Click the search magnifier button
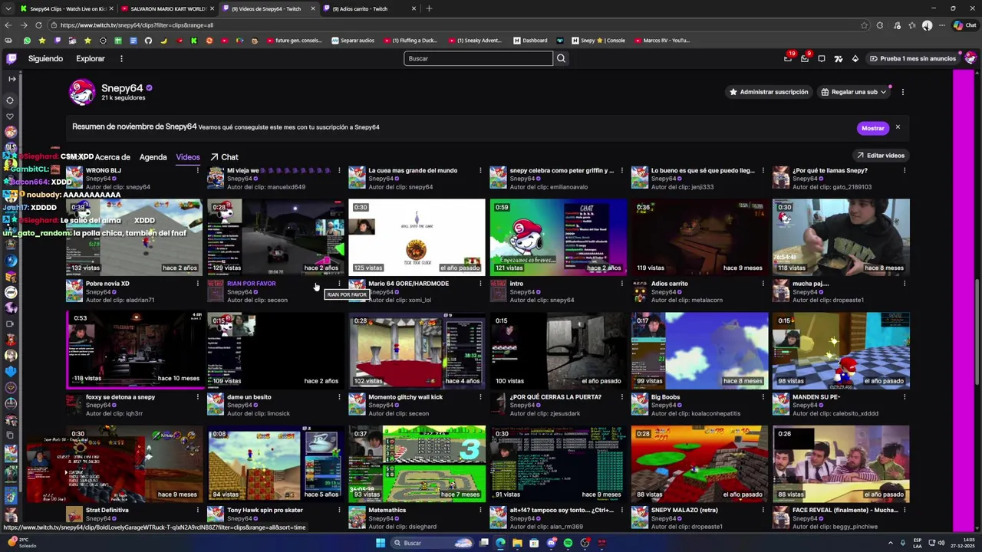982x552 pixels. [561, 58]
